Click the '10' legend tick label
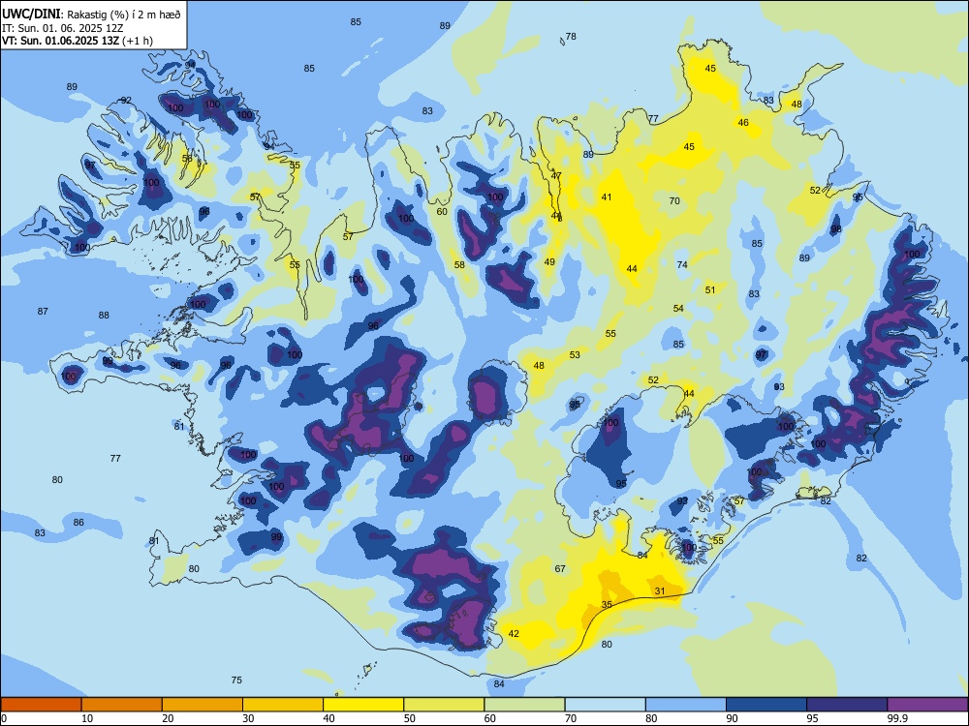 (87, 718)
